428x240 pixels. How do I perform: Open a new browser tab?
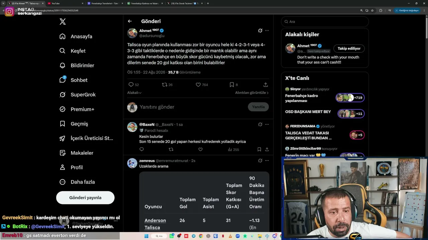point(208,3)
